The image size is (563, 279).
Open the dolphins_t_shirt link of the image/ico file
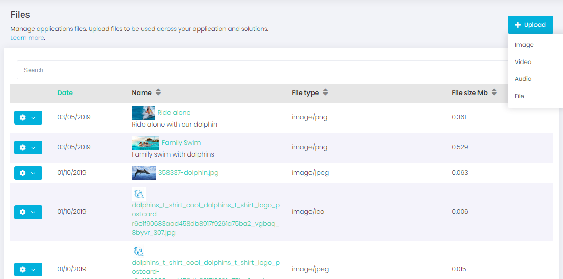206,219
